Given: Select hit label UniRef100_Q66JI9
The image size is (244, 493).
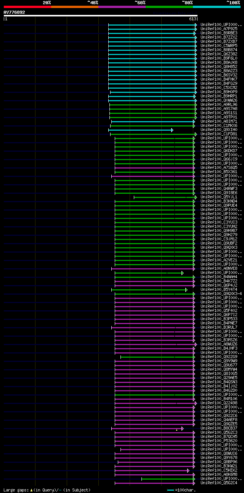Looking at the screenshot, I should (219, 159).
